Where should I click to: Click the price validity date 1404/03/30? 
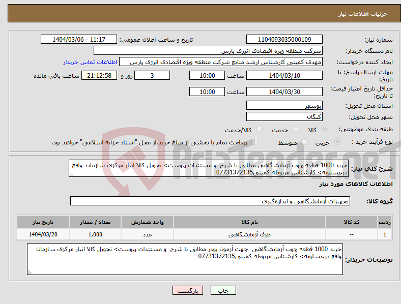284,92
